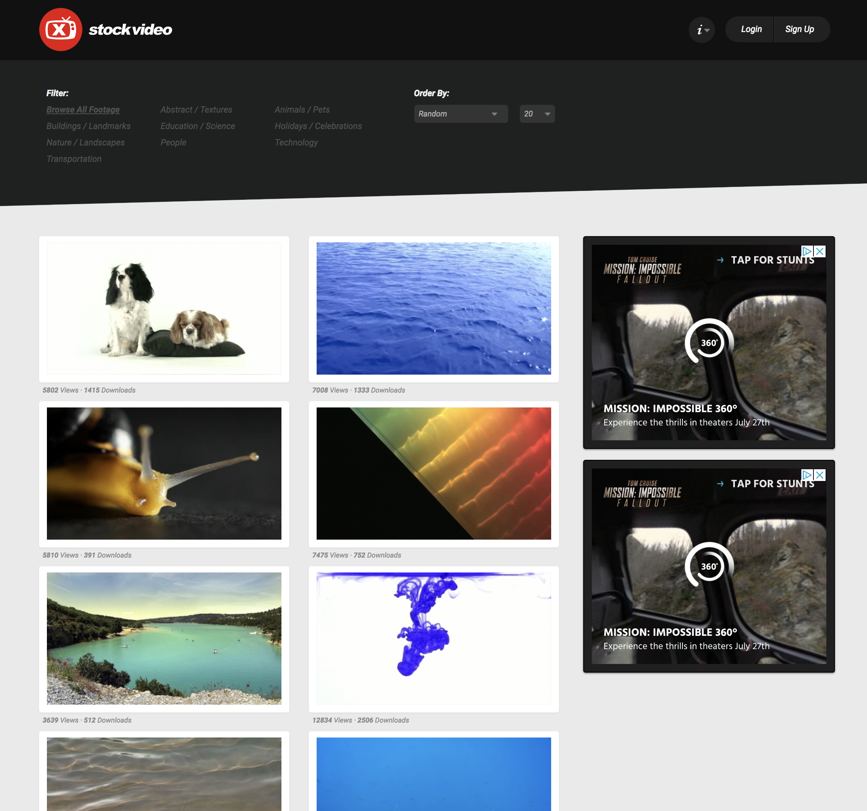
Task: Enable the Technology footage filter
Action: pyautogui.click(x=297, y=142)
